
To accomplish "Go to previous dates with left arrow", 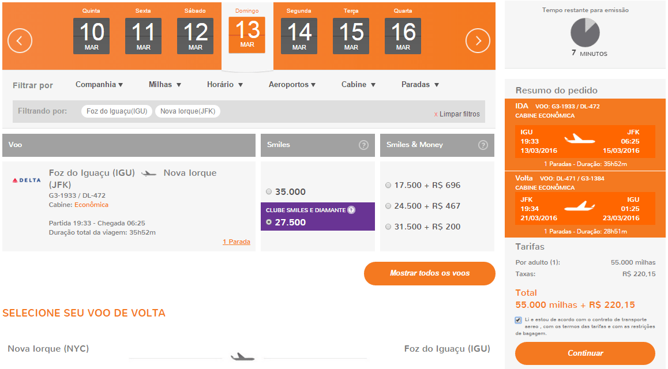I will click(20, 40).
